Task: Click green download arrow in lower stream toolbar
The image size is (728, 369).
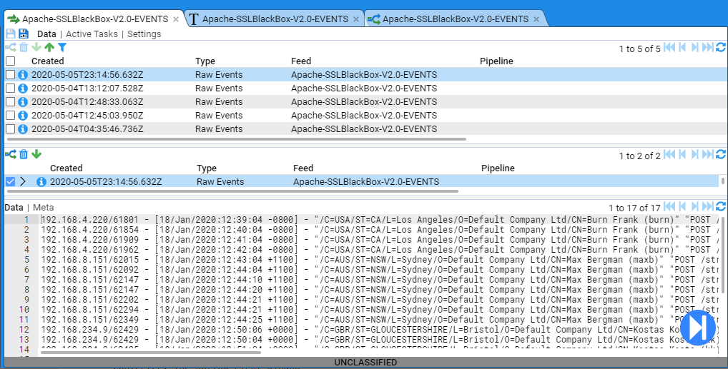Action: (36, 154)
